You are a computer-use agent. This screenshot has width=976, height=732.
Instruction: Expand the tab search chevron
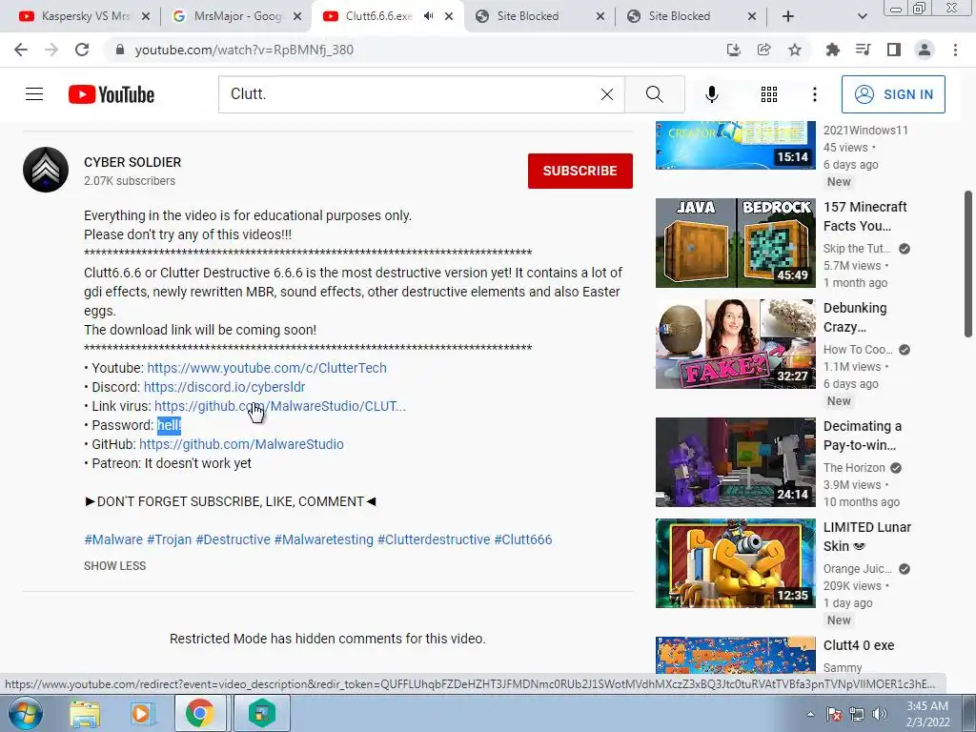click(862, 16)
